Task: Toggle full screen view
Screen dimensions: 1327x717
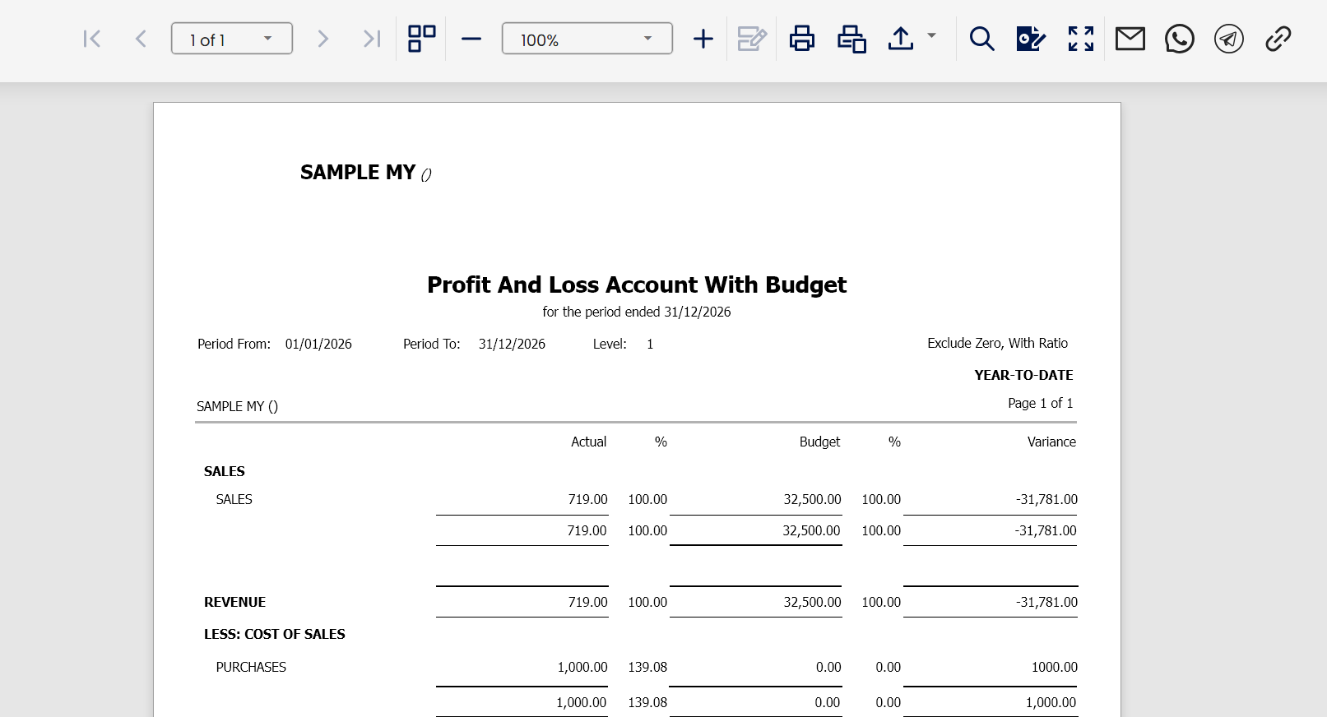Action: coord(1081,39)
